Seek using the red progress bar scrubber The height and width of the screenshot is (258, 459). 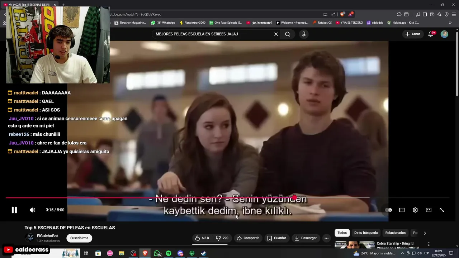tap(294, 197)
